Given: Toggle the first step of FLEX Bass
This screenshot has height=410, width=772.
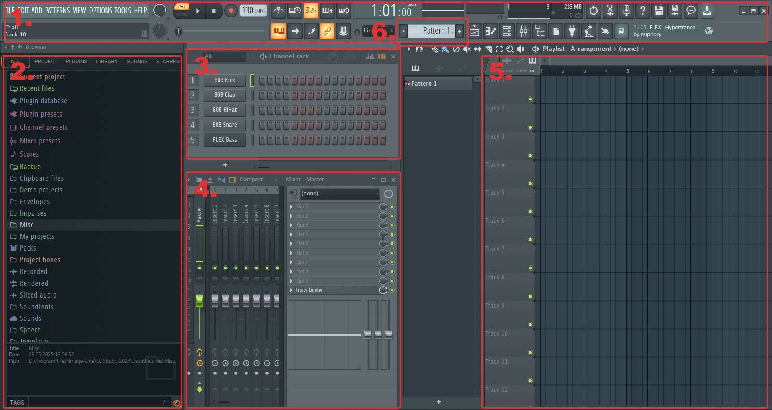Looking at the screenshot, I should pyautogui.click(x=262, y=140).
